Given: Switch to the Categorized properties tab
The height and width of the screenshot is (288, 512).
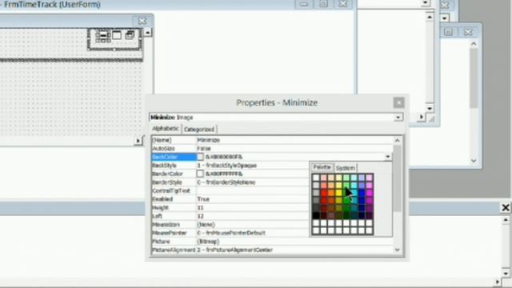Looking at the screenshot, I should tap(199, 130).
